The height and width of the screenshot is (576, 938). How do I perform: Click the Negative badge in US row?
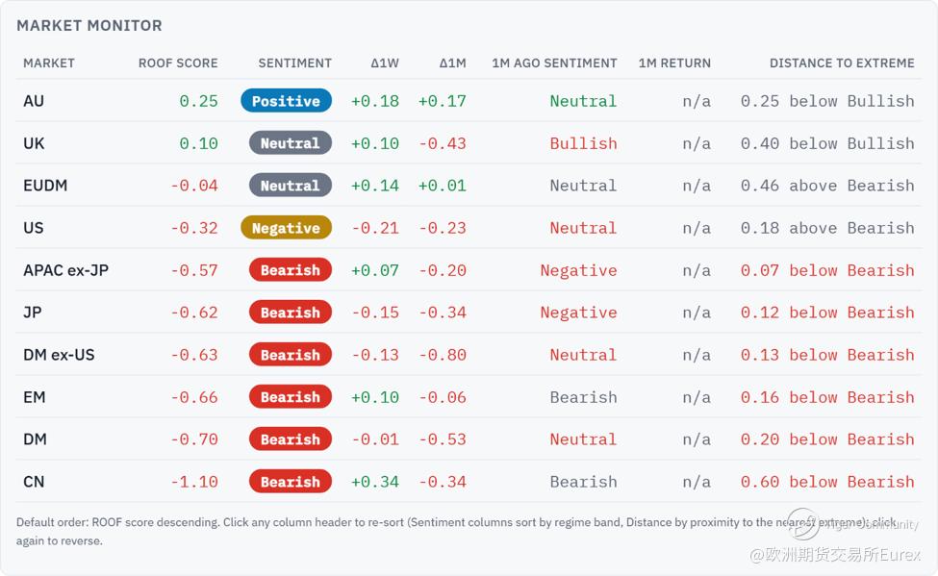[286, 228]
